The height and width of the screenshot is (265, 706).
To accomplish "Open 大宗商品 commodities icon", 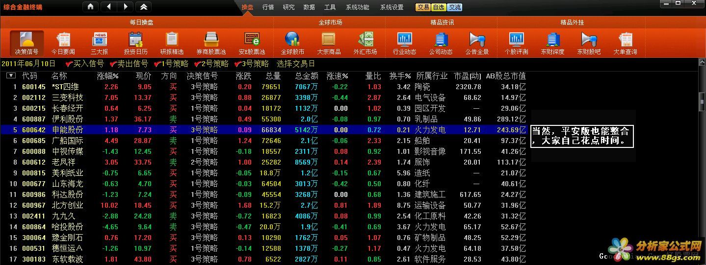I will [x=329, y=43].
